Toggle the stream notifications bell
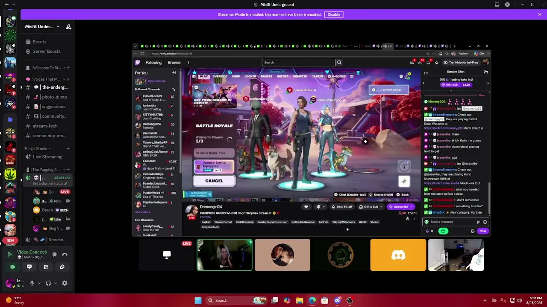The height and width of the screenshot is (307, 547). 318,207
